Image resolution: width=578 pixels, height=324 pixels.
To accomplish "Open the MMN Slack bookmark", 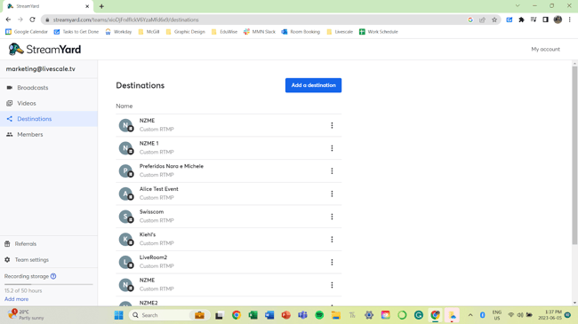I will point(260,32).
